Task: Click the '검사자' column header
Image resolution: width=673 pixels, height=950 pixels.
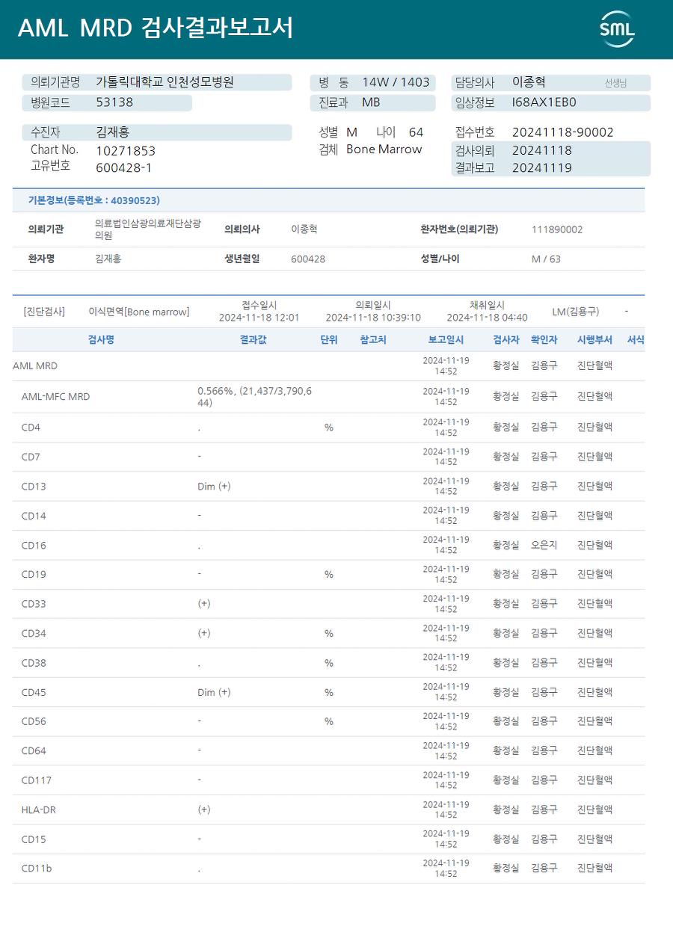Action: [x=506, y=339]
